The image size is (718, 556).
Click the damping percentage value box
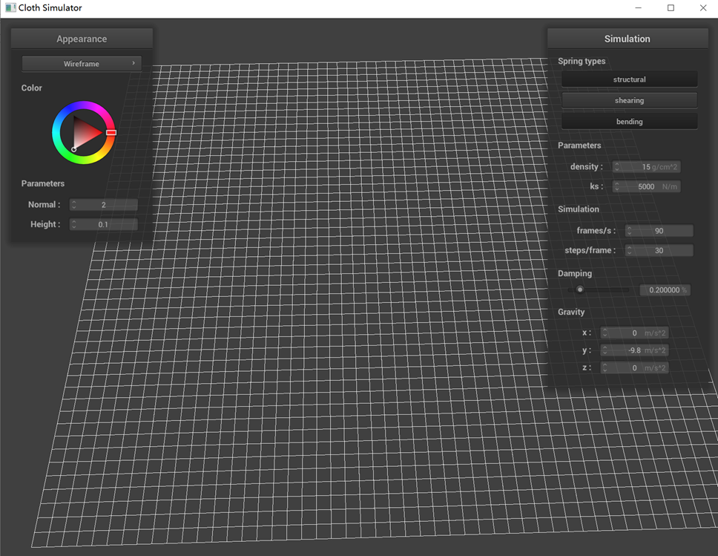pos(665,290)
